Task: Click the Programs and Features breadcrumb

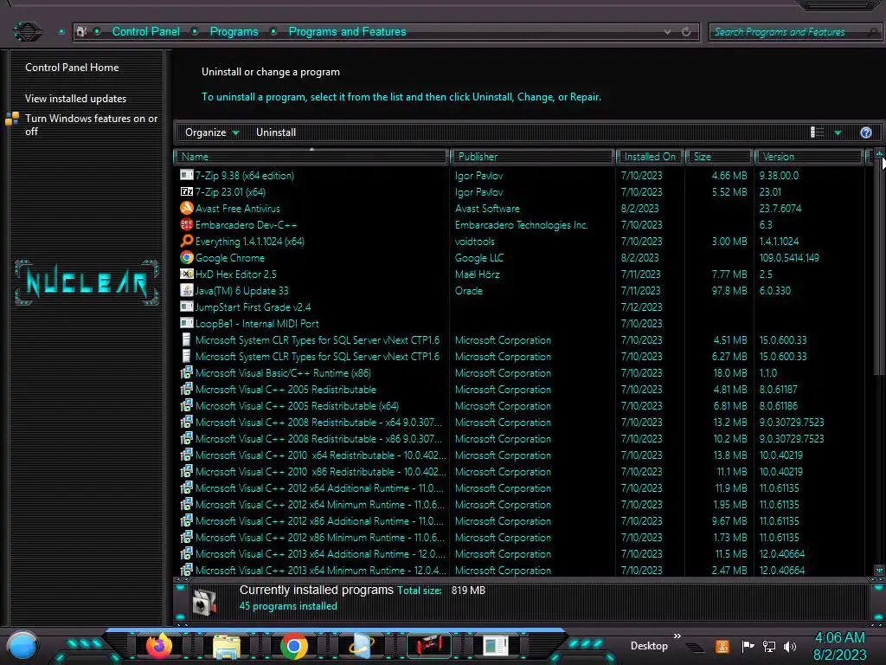Action: (x=347, y=32)
